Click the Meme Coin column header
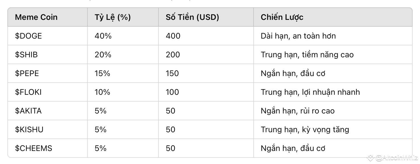Screen dimensions: 420x164 48,17
